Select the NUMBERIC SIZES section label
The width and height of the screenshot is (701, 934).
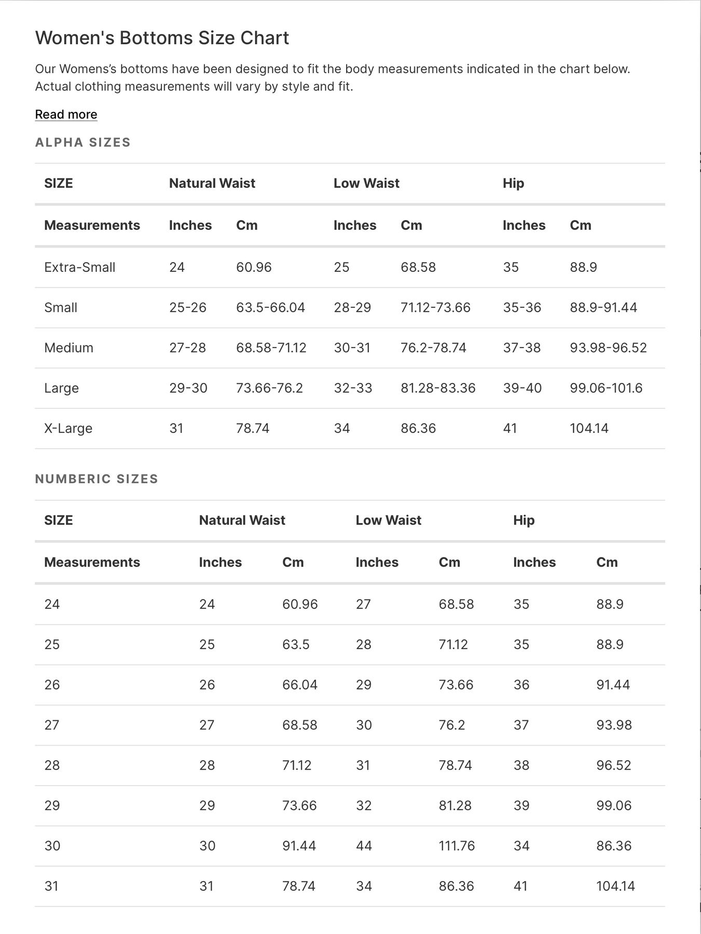click(97, 479)
